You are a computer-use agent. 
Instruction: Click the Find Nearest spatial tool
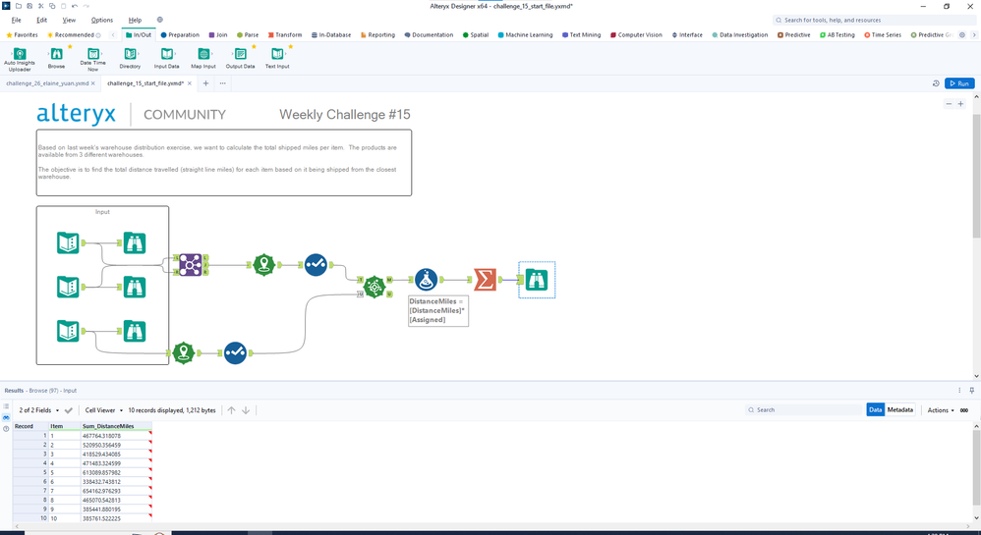point(375,287)
